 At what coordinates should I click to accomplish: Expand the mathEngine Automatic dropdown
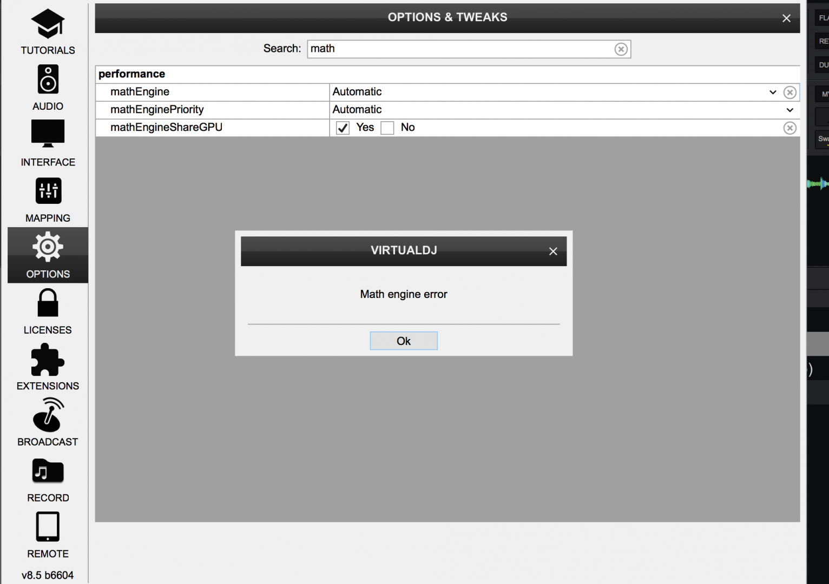(772, 92)
